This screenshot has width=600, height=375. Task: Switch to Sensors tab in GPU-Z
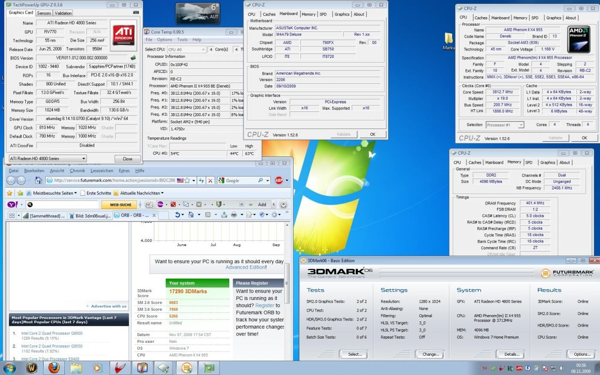(44, 13)
